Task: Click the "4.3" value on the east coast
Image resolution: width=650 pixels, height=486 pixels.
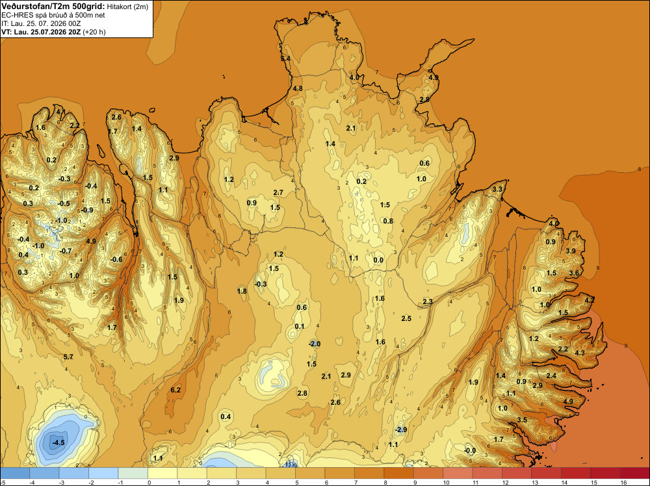Action: coord(580,353)
